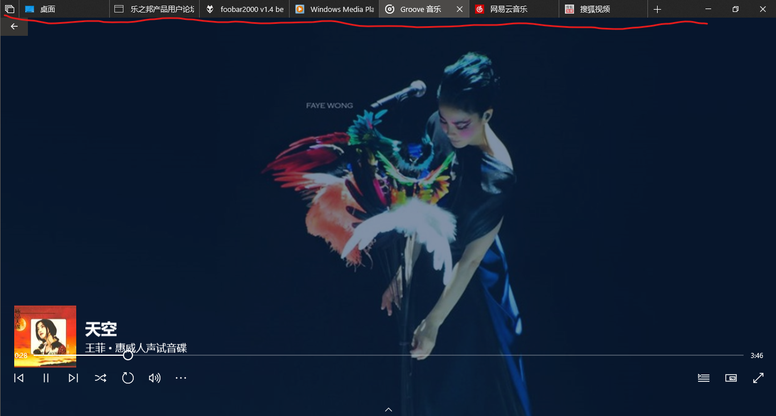Click the 天空 album cover thumbnail
Screen dimensions: 776x416
point(45,336)
